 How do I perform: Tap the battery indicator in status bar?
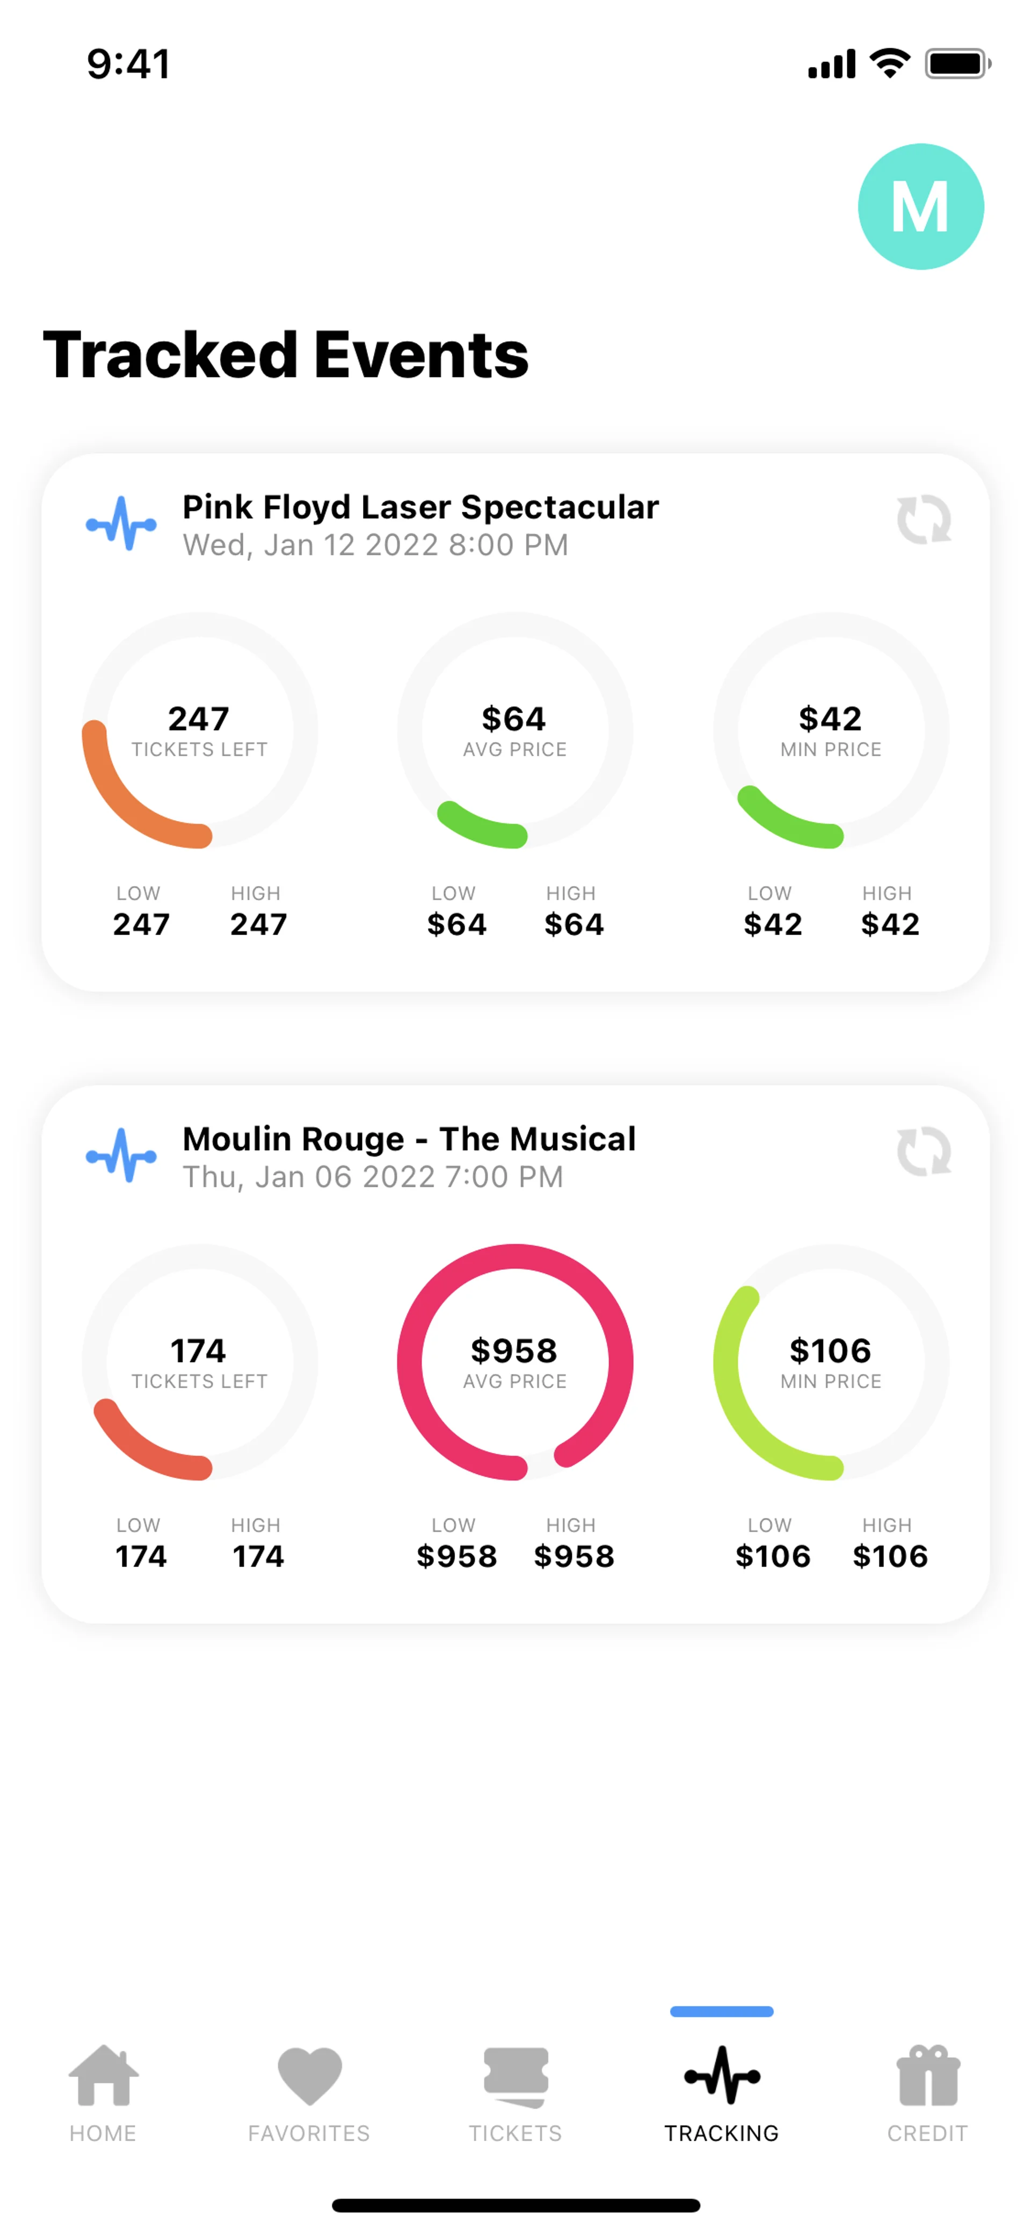click(957, 63)
